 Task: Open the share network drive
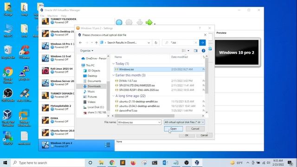[x=95, y=112]
